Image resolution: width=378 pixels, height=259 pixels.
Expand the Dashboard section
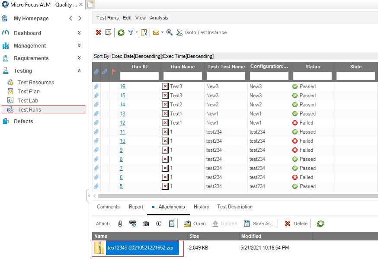click(x=79, y=33)
